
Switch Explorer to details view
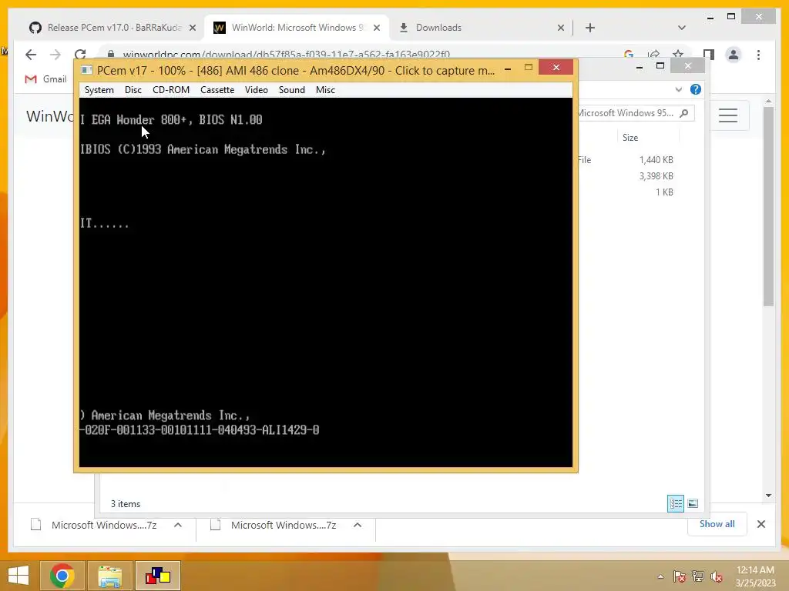[675, 503]
